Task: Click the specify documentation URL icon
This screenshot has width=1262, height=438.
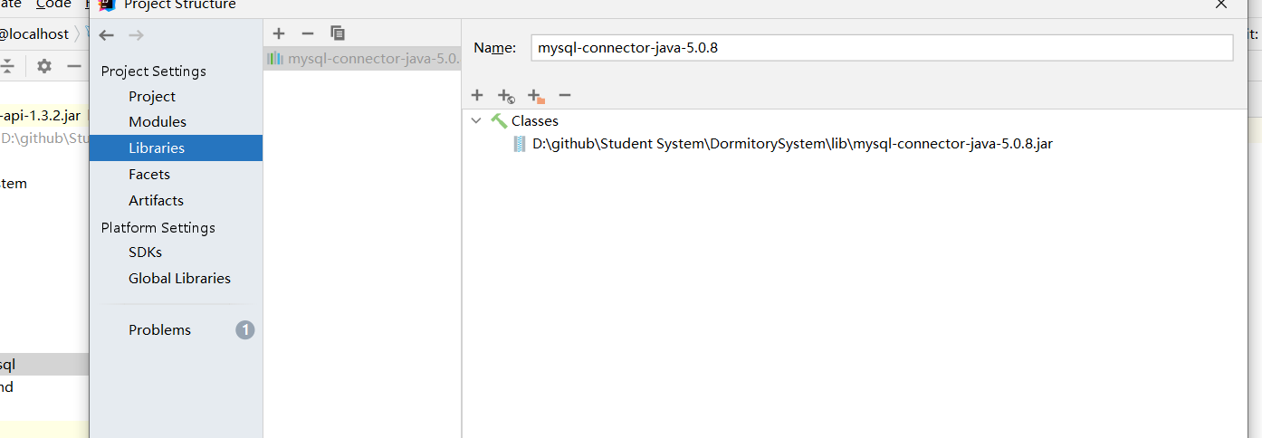Action: click(506, 96)
